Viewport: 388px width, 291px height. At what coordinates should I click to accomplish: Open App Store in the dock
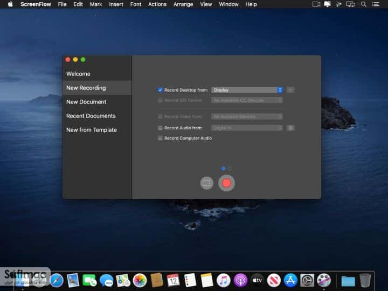(x=290, y=280)
